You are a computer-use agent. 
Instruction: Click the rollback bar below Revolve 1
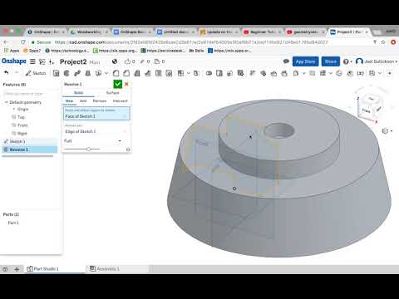[x=27, y=156]
